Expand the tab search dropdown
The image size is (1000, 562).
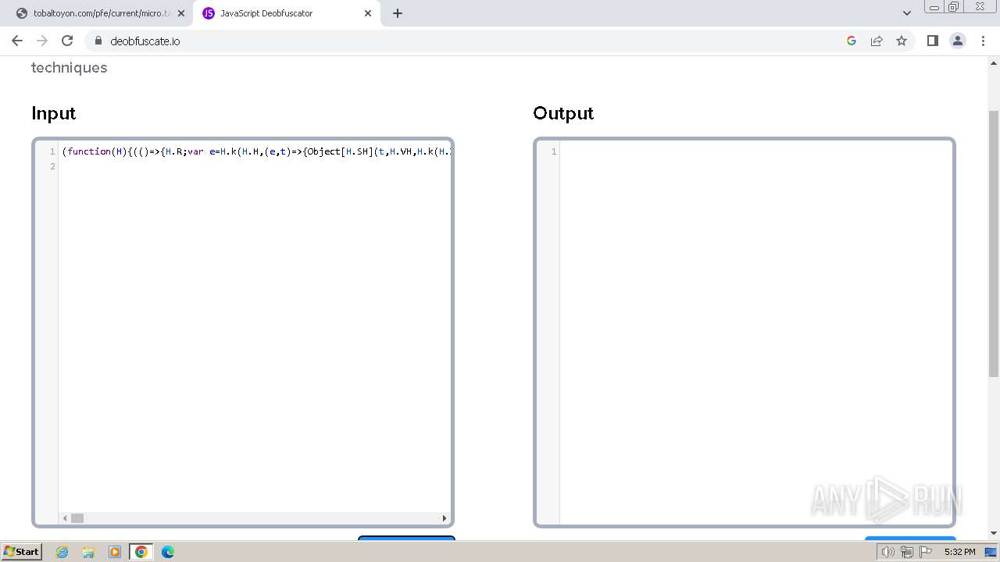pos(907,13)
